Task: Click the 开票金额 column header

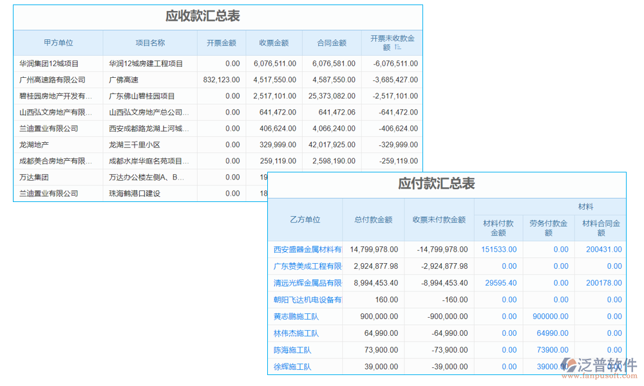Action: pyautogui.click(x=221, y=42)
